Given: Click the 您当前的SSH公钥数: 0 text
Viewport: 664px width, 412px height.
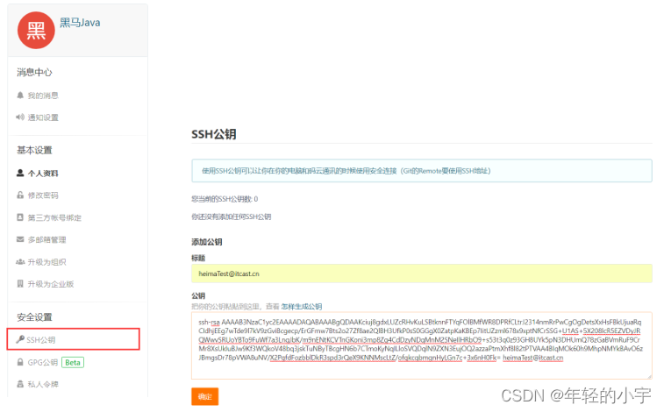Looking at the screenshot, I should 225,199.
